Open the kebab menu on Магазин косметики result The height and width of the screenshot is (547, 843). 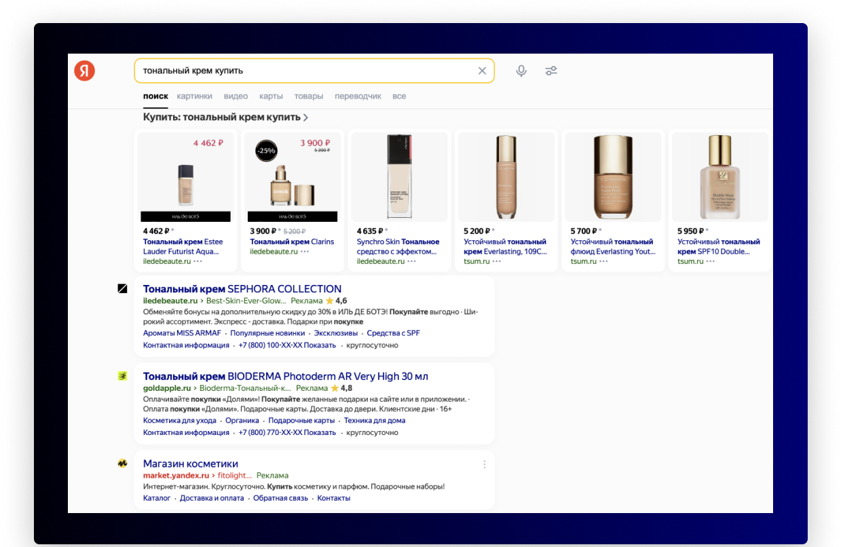point(484,464)
